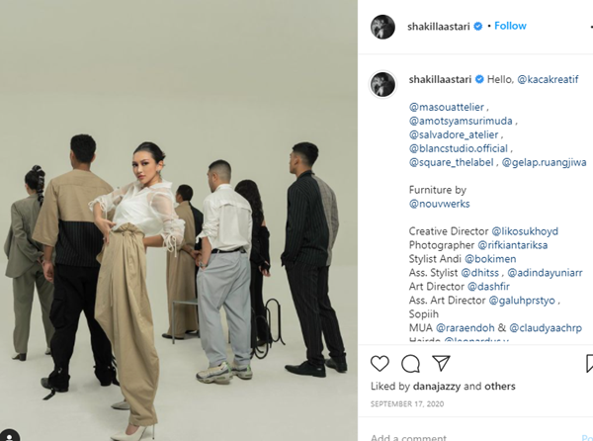Visit @nouvwerks furniture credit link

point(440,204)
